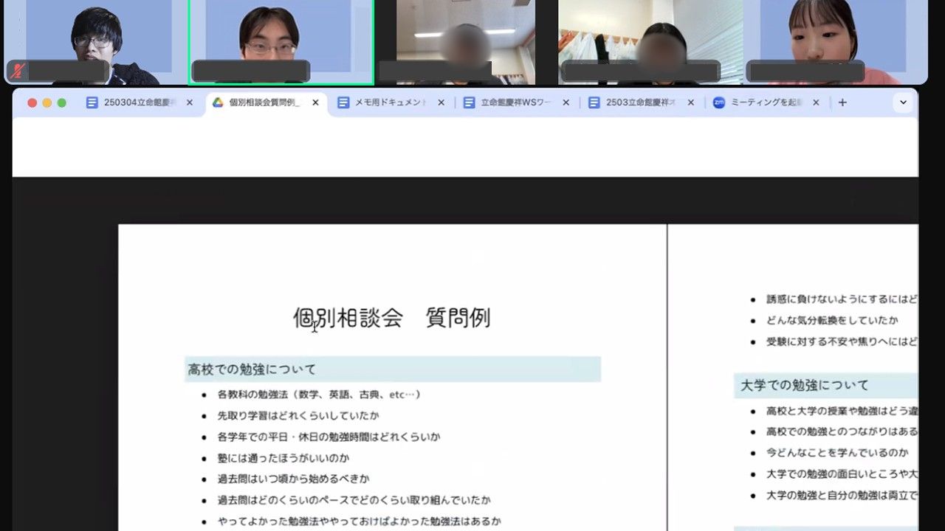Click the slide title 個別相談会 質問例

393,317
